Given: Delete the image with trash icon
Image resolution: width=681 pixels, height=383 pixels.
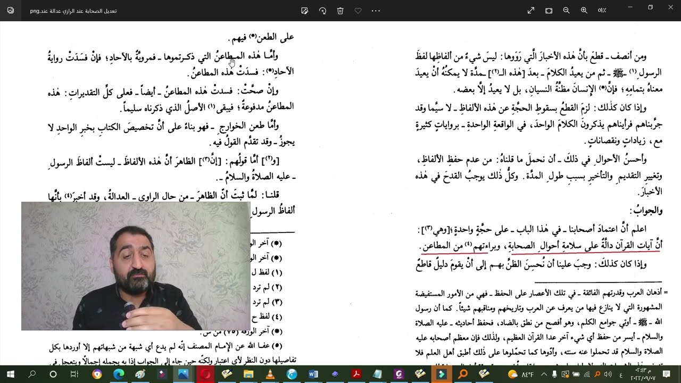Looking at the screenshot, I should [x=340, y=11].
